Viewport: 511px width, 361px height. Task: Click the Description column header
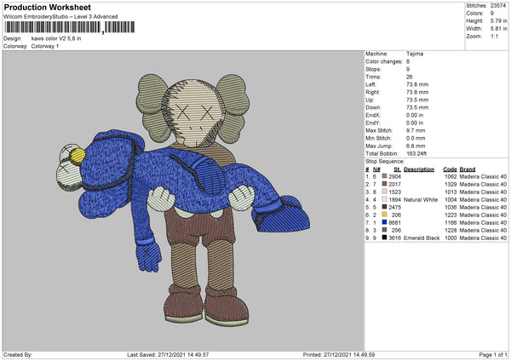419,169
